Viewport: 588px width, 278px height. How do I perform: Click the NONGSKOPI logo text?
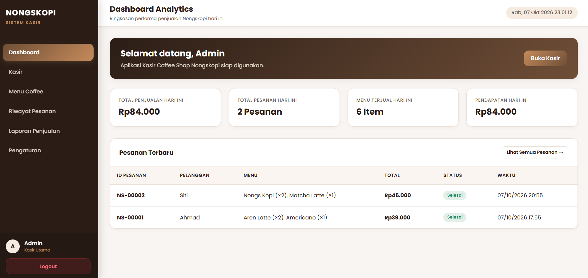[31, 13]
